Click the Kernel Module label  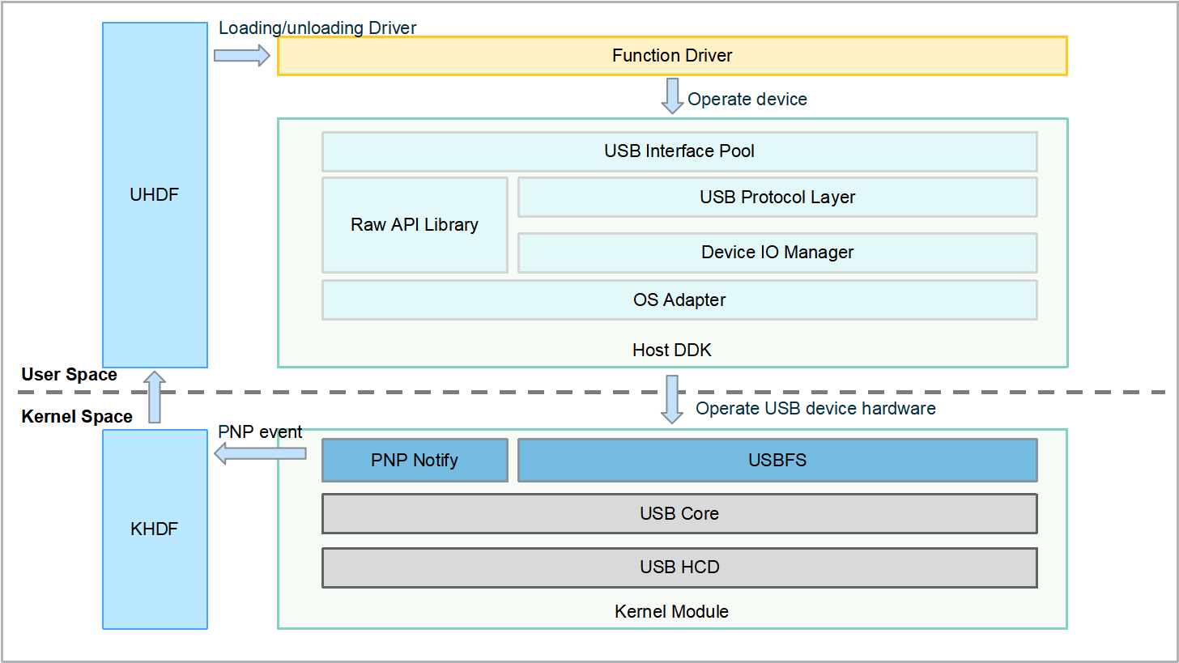click(x=672, y=612)
